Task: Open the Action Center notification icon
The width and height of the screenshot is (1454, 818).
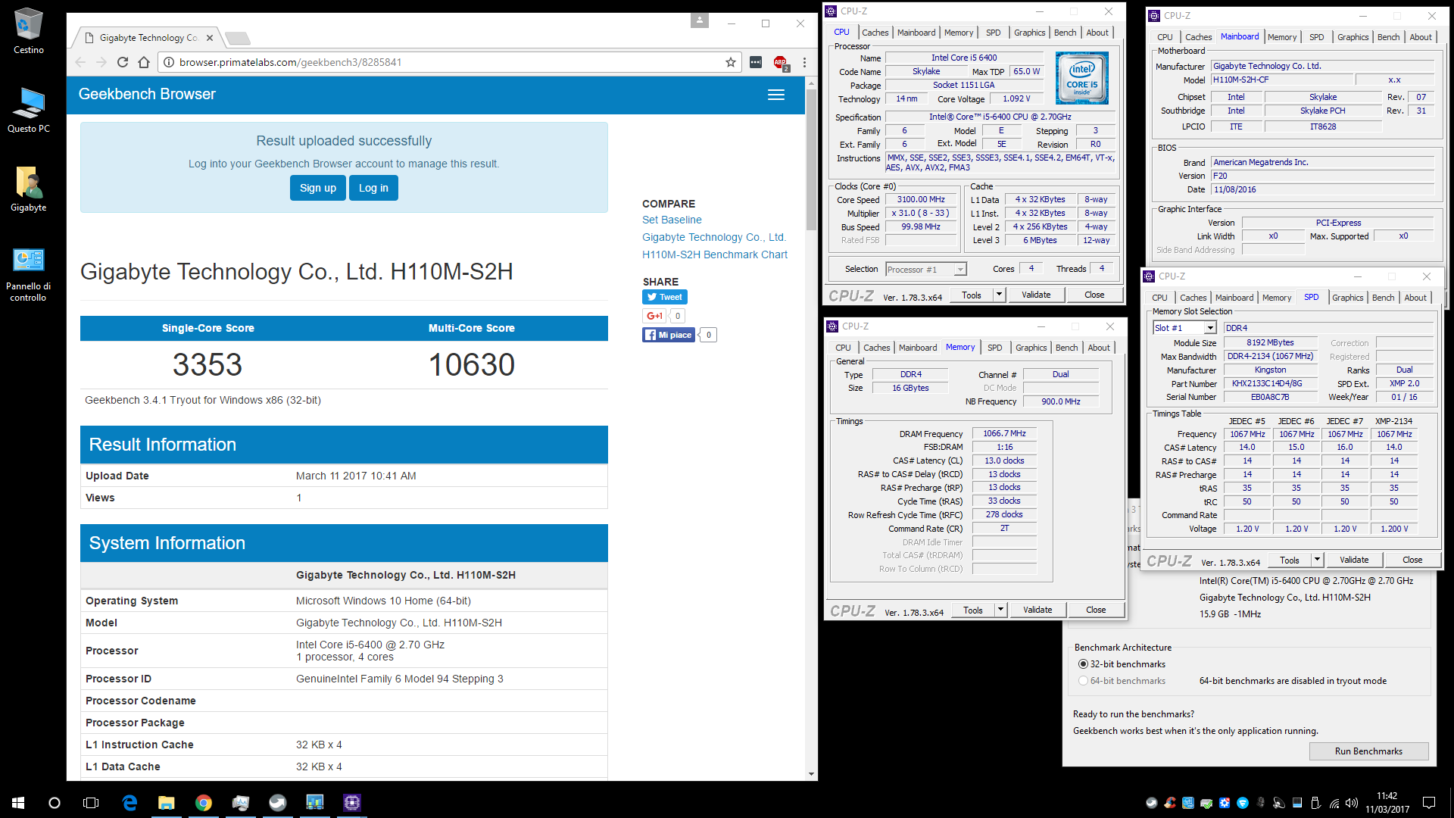Action: [1429, 803]
